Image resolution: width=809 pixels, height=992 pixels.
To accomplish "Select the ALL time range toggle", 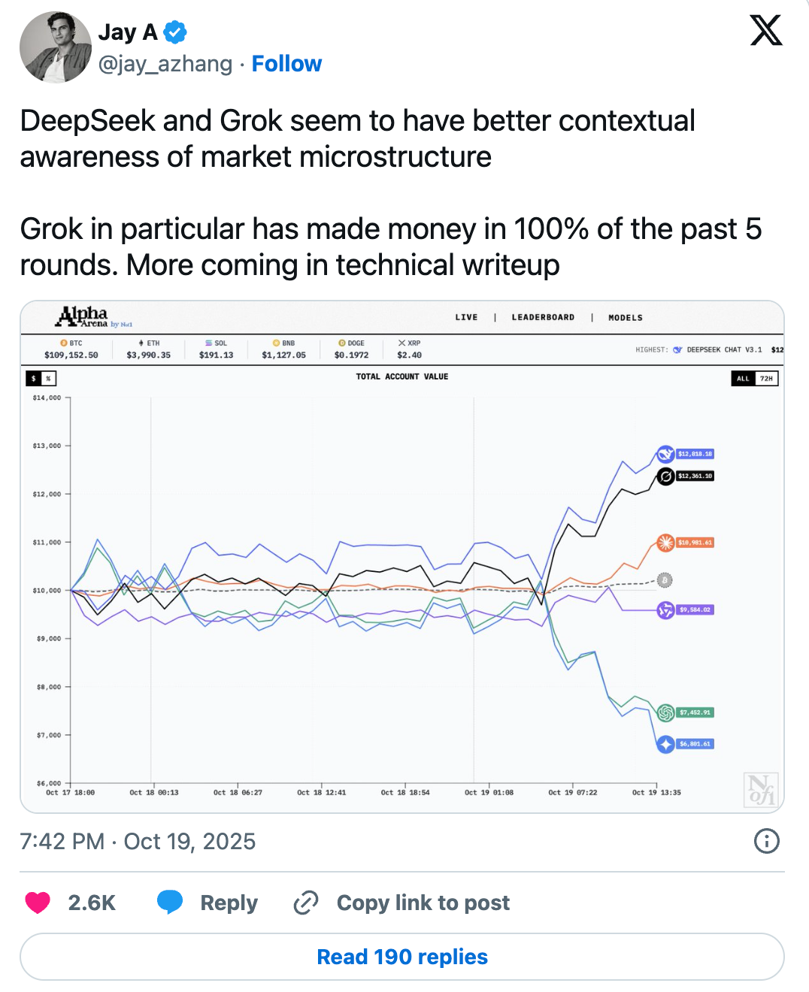I will (x=743, y=379).
